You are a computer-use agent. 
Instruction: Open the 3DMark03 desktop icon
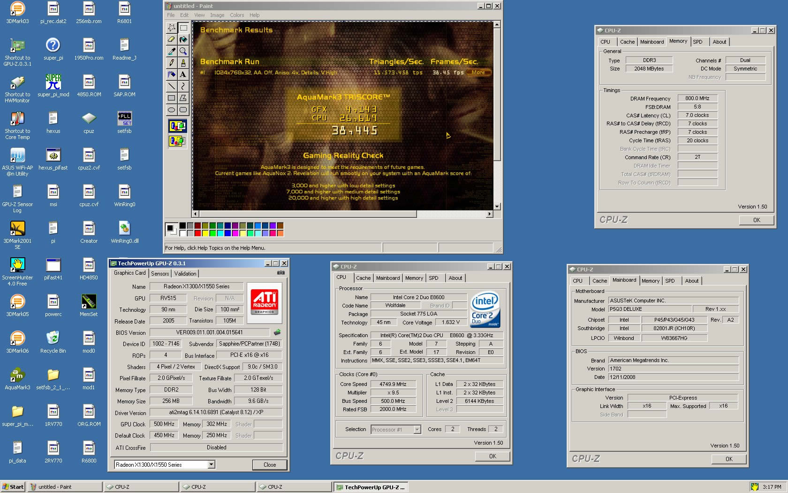[17, 13]
